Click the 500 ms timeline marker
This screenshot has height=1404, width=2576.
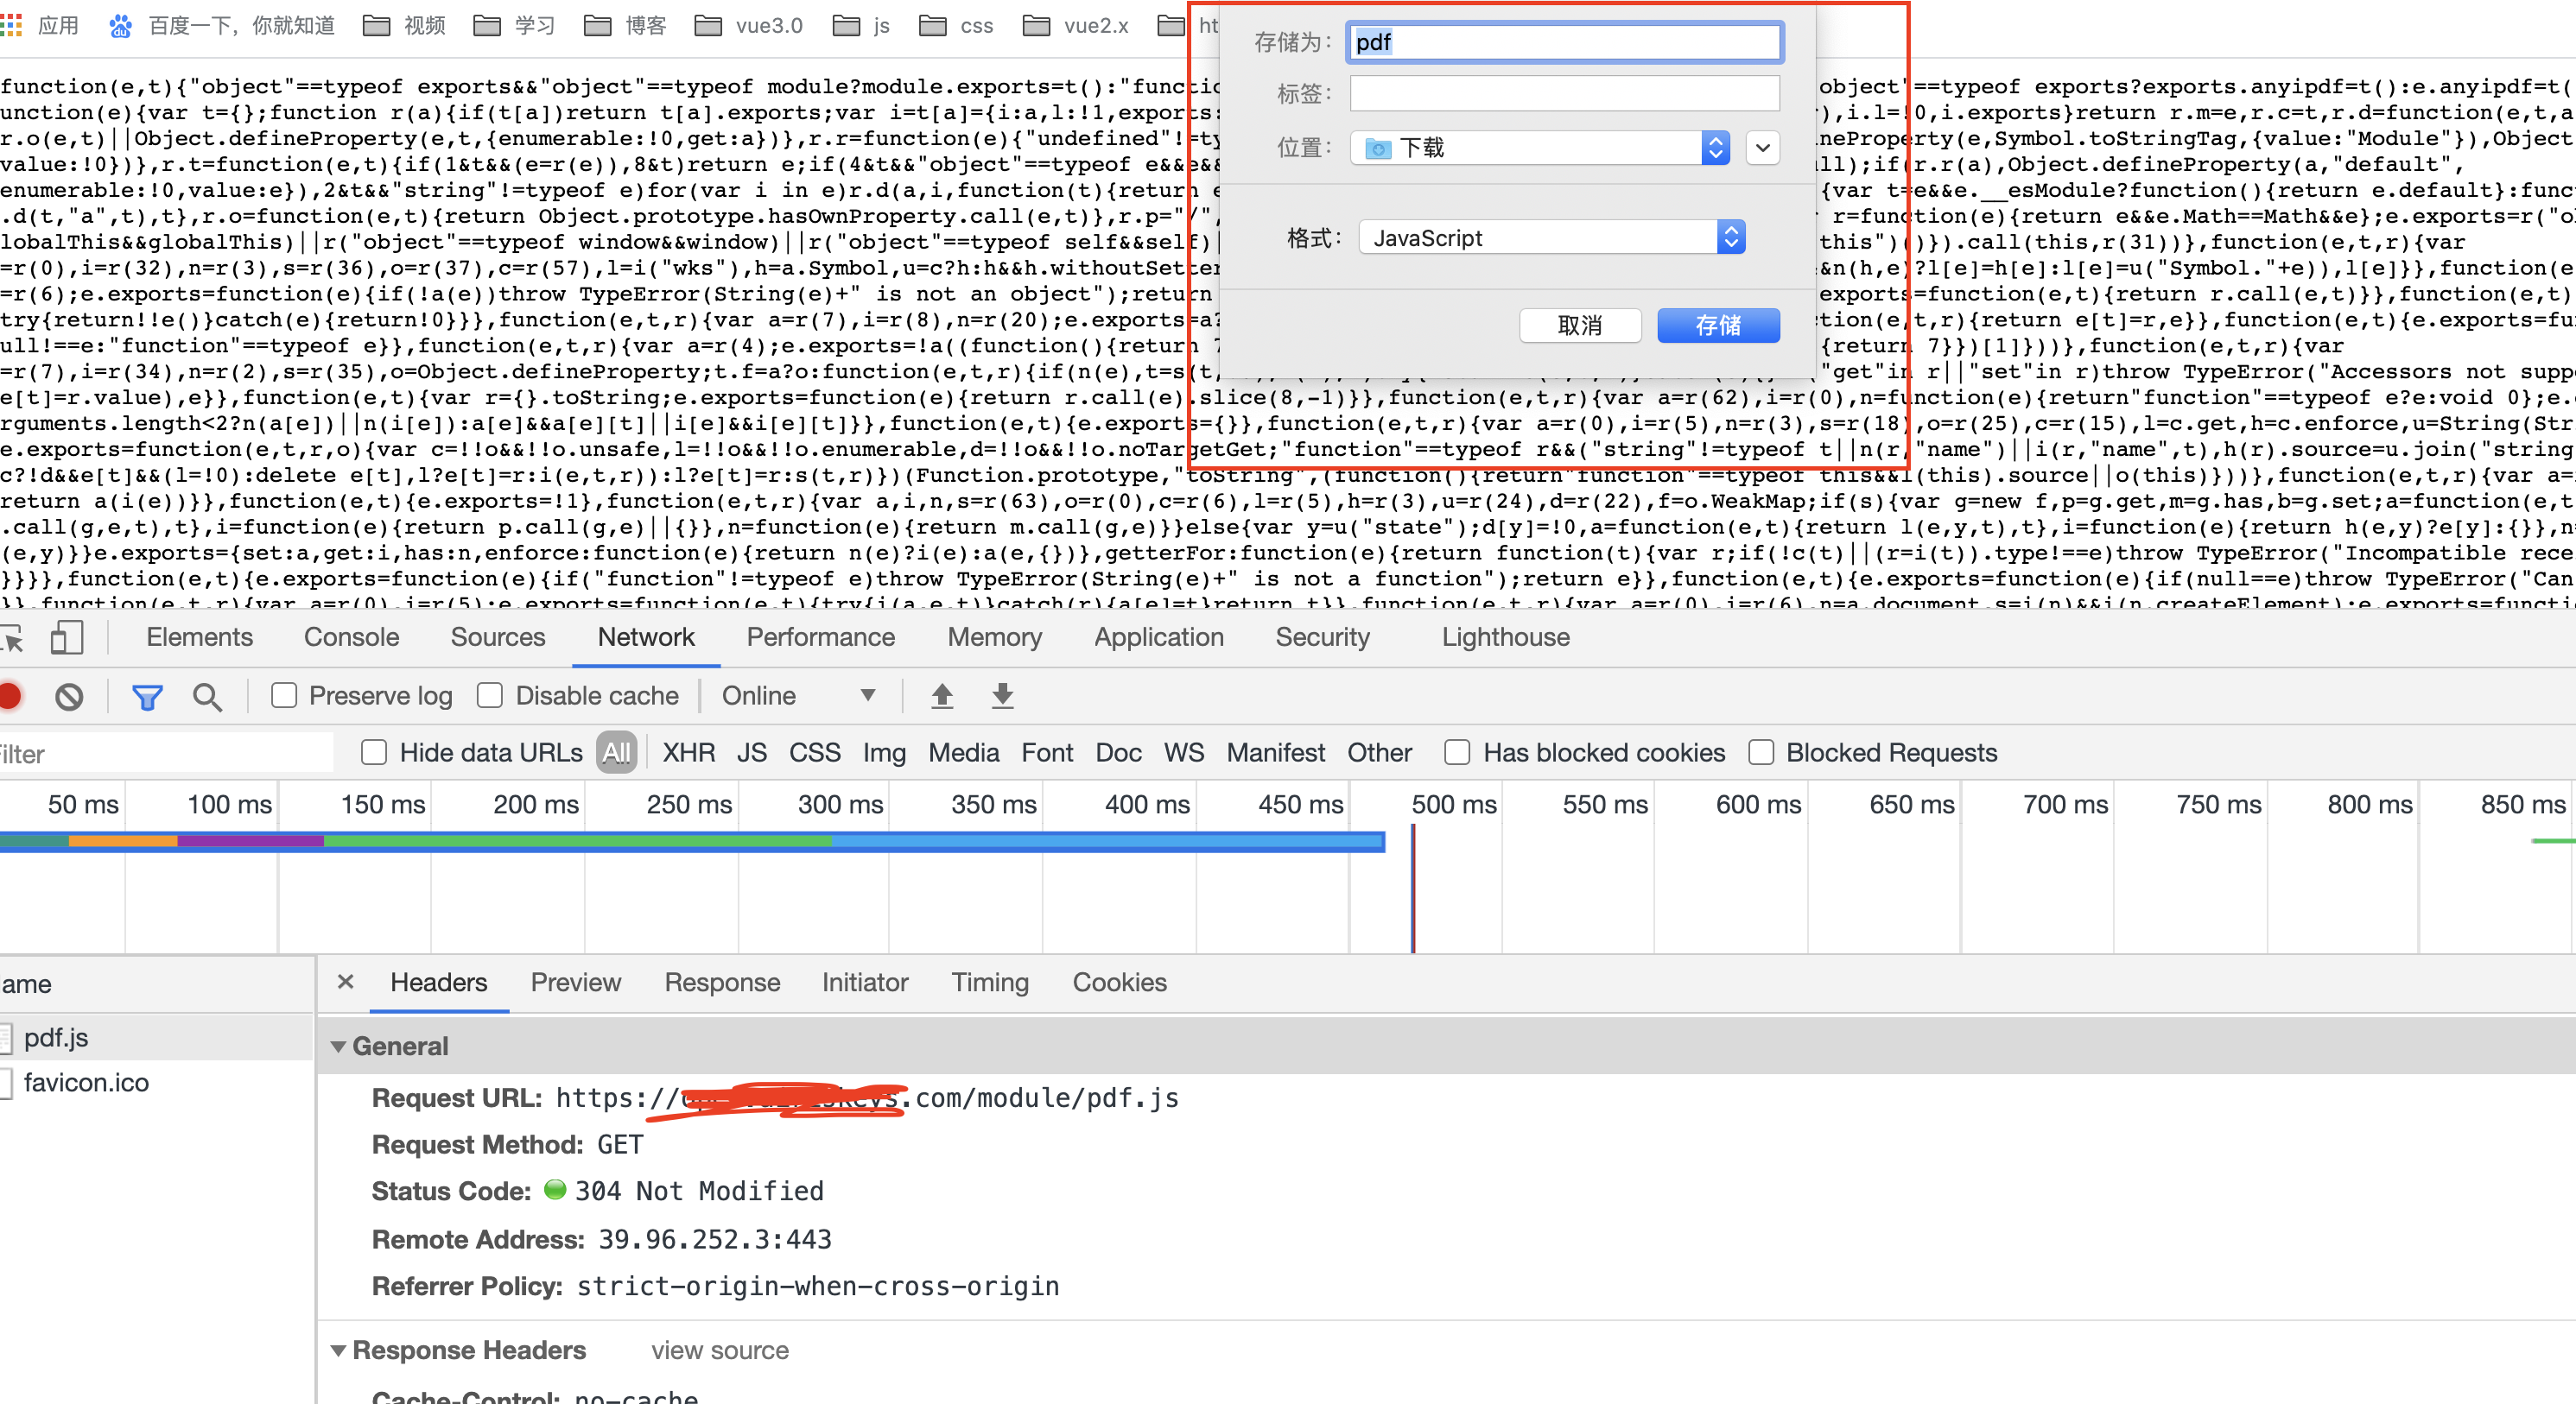click(x=1452, y=805)
